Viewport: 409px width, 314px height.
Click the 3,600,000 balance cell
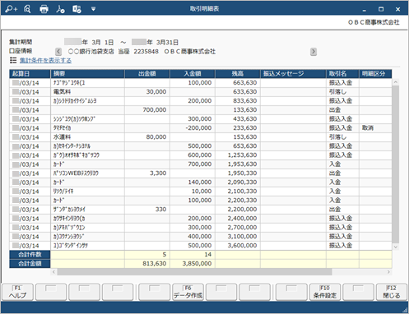click(238, 246)
